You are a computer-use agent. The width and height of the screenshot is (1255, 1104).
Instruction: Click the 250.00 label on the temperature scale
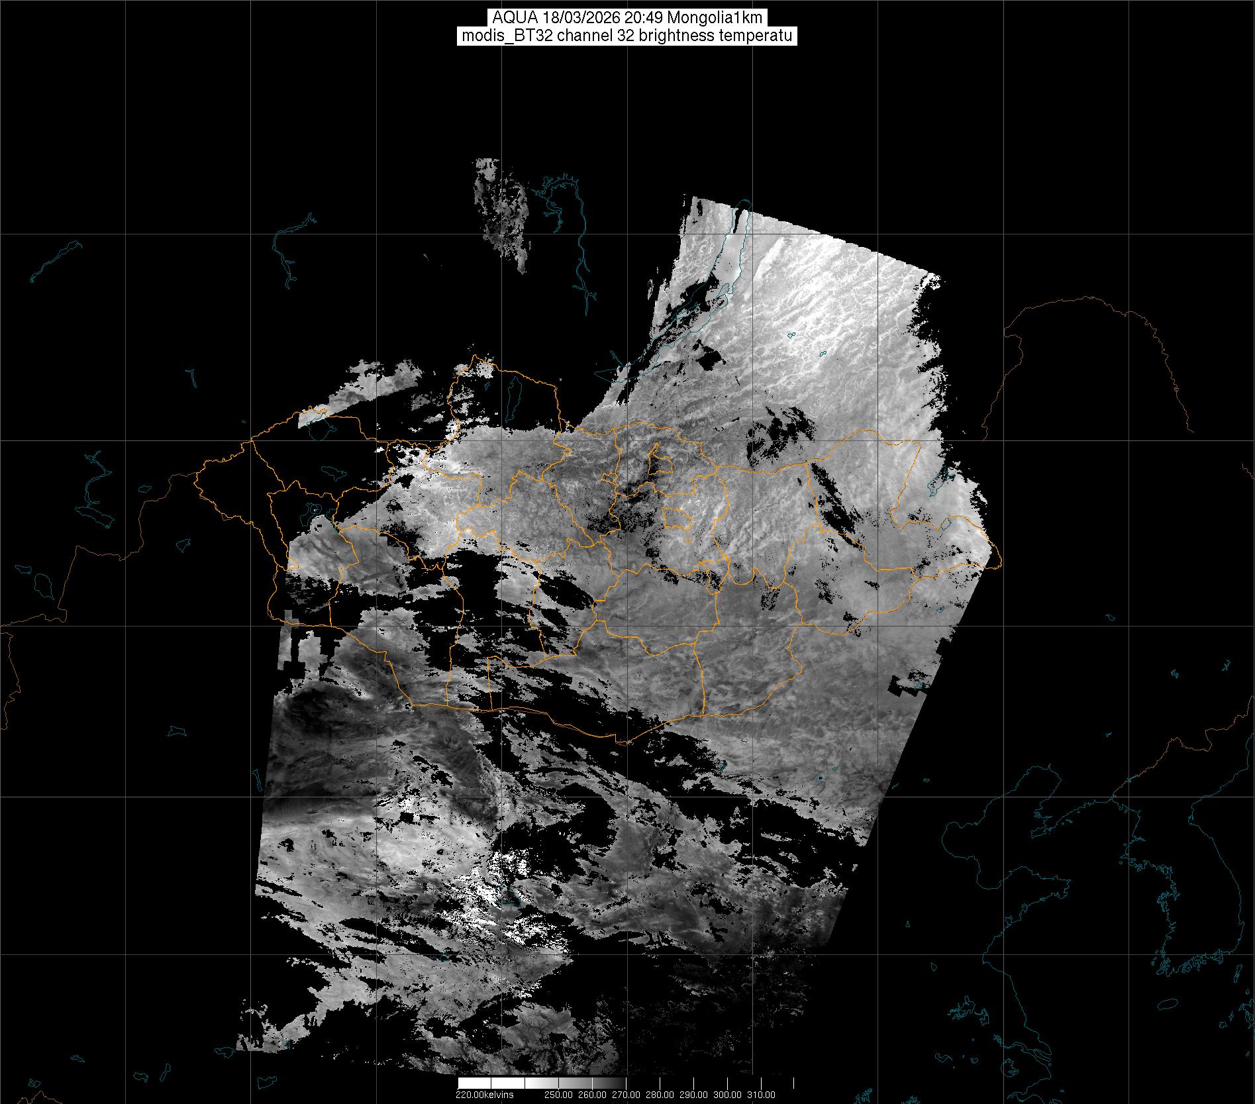pos(558,1095)
